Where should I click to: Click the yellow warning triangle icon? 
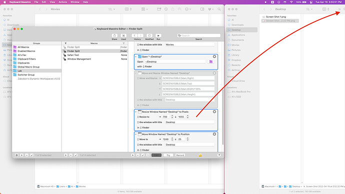200,155
